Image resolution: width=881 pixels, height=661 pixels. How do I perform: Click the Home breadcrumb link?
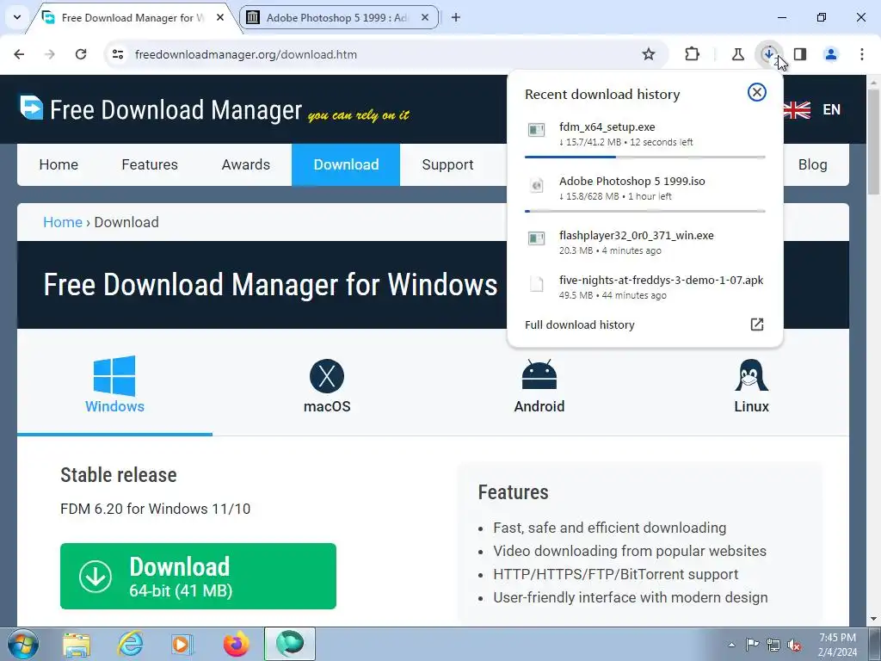click(x=62, y=222)
